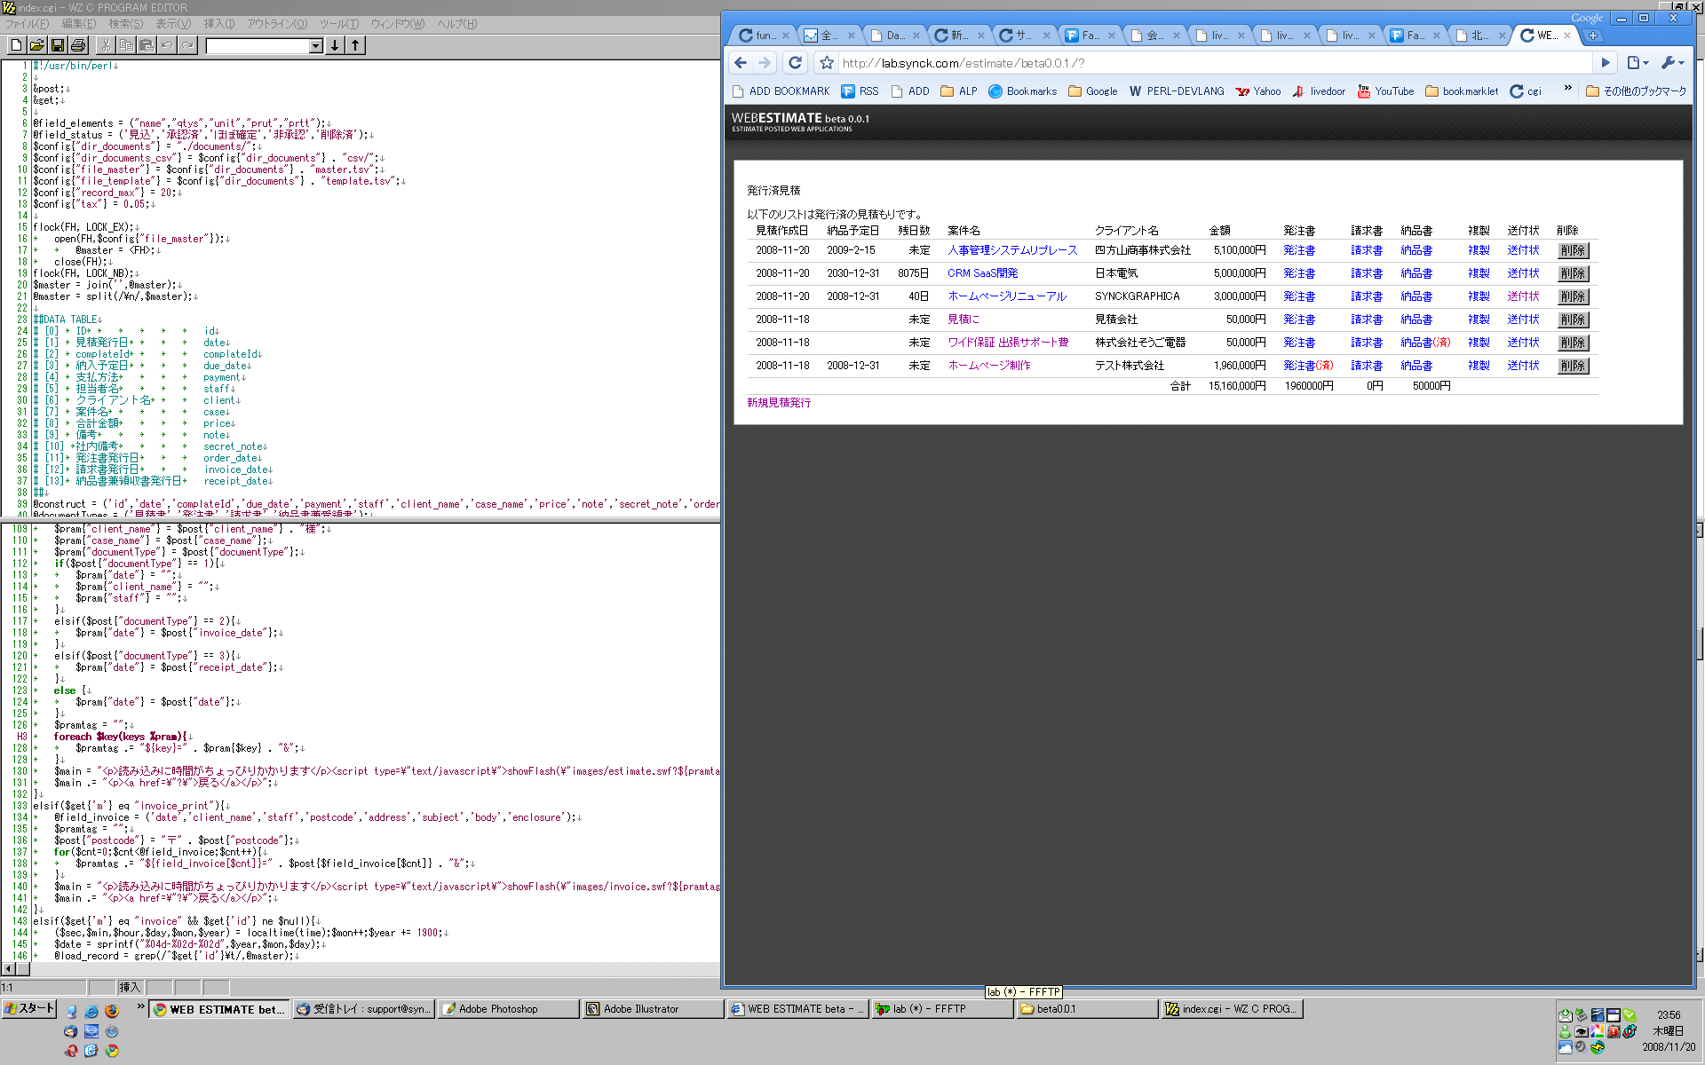Screen dimensions: 1705x1065
Task: Switch to the 'Da...' browser tab
Action: point(894,35)
